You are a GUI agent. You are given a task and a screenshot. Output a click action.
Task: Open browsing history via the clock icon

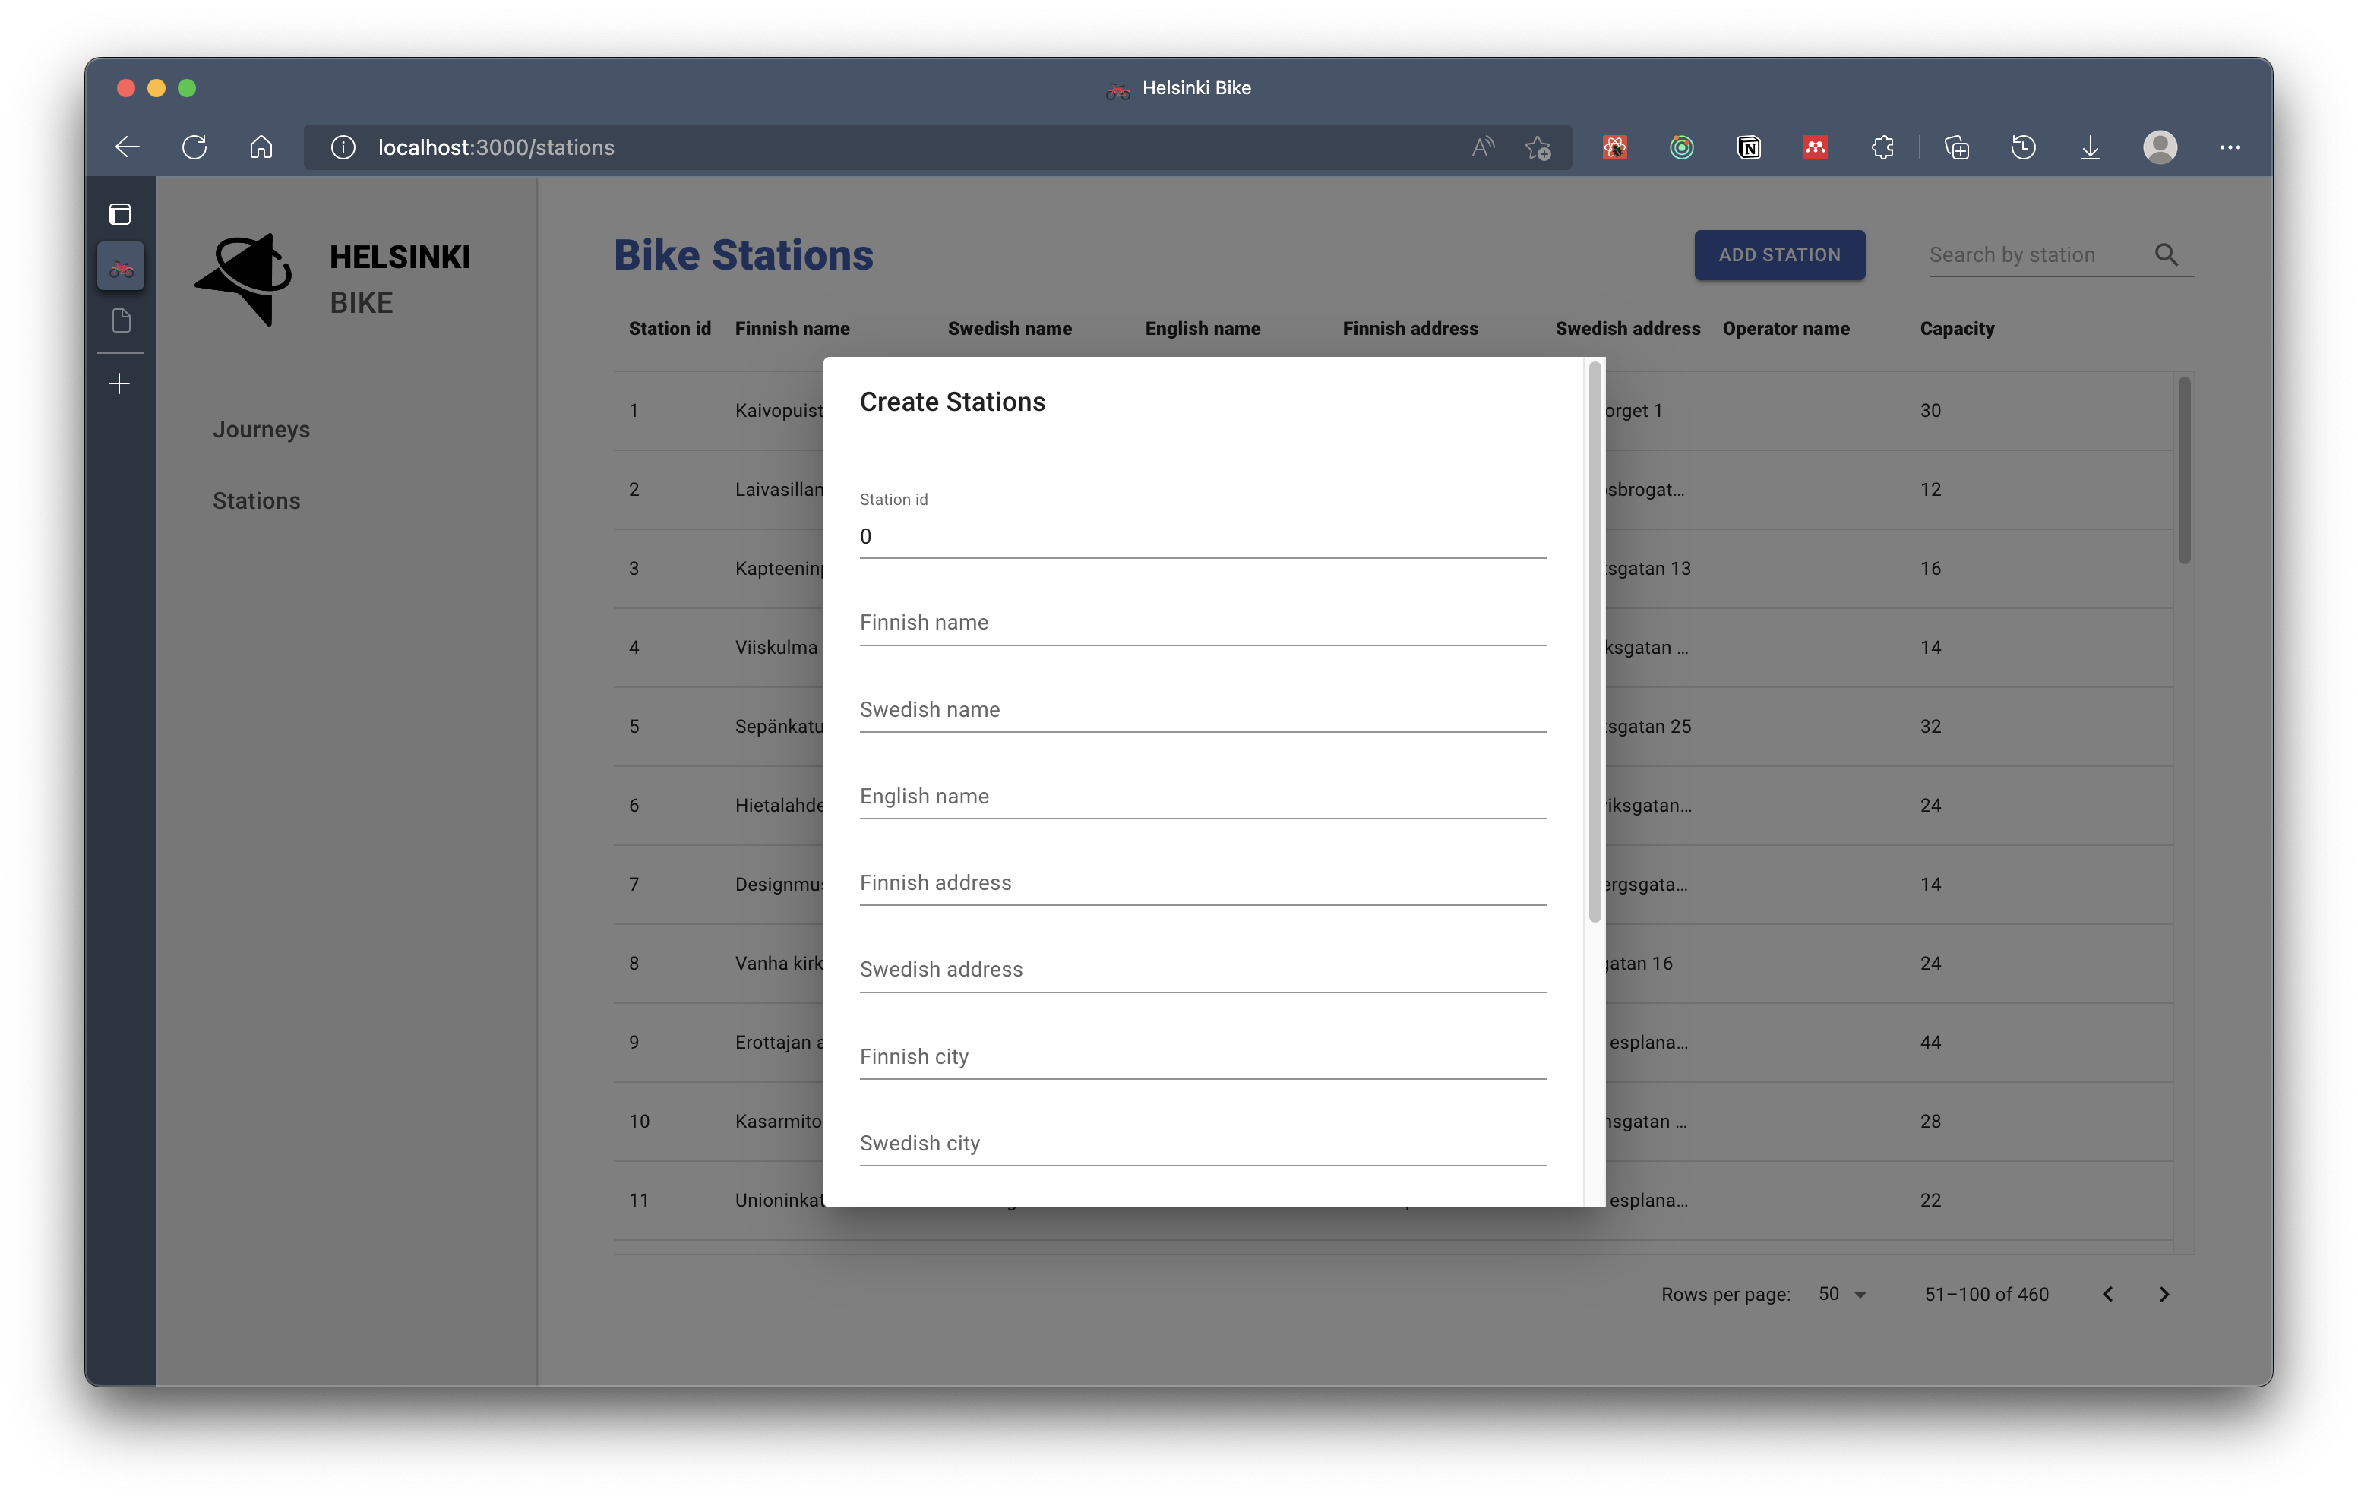2023,147
